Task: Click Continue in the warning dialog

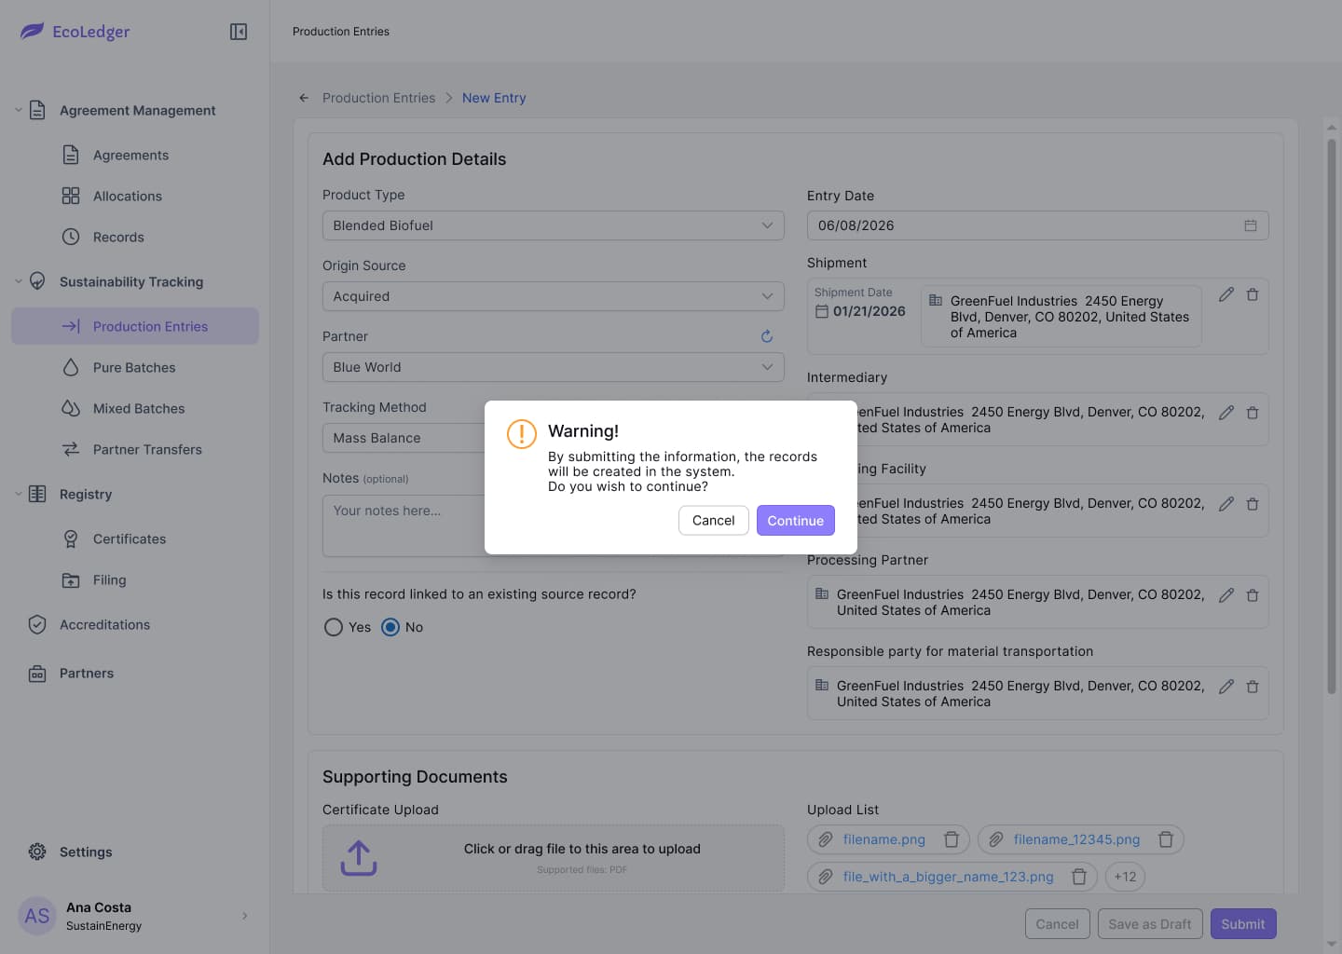Action: click(796, 520)
